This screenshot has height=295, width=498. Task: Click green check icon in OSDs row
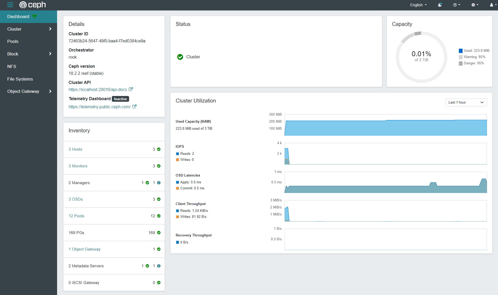159,199
